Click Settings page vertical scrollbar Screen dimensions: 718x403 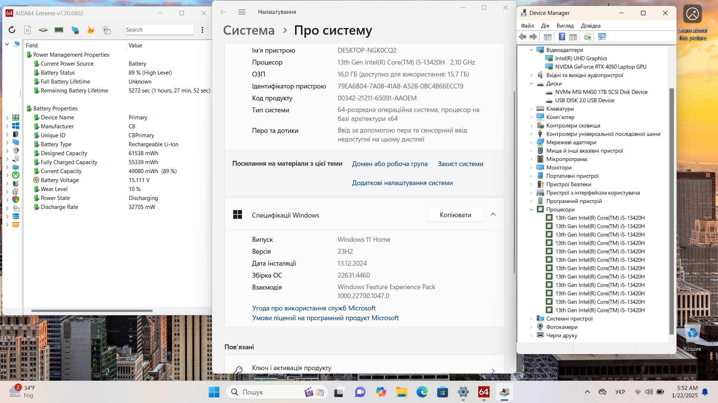click(x=514, y=181)
